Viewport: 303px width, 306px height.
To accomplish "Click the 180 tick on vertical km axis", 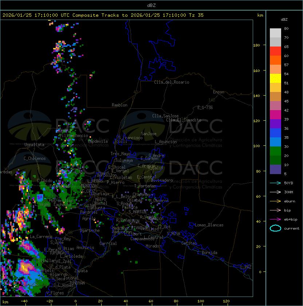I will 256,45.
